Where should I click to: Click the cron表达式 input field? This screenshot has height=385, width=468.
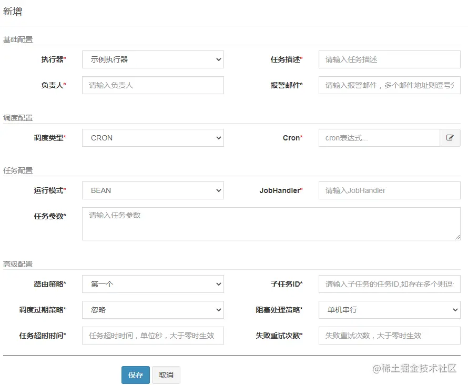coord(379,138)
